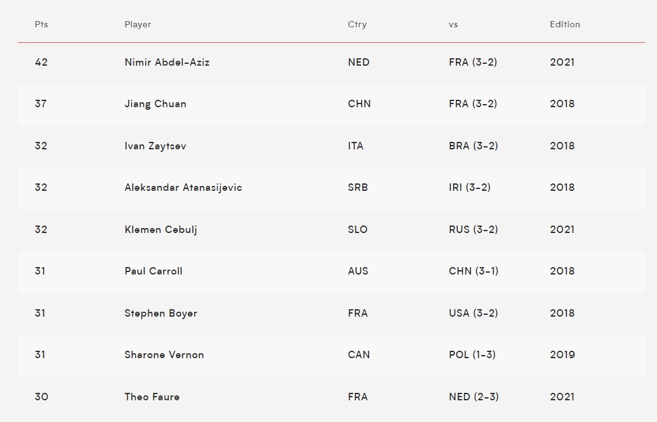657x422 pixels.
Task: Select Sharone Vernon's name
Action: click(x=164, y=355)
